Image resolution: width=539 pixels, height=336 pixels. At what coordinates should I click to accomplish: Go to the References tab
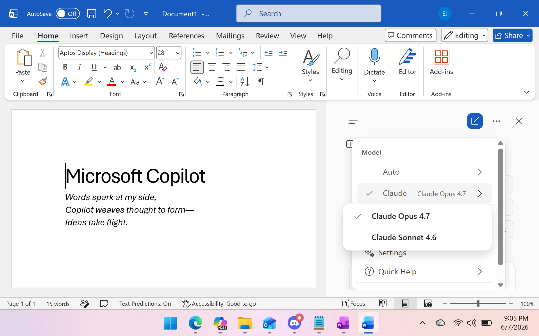187,36
